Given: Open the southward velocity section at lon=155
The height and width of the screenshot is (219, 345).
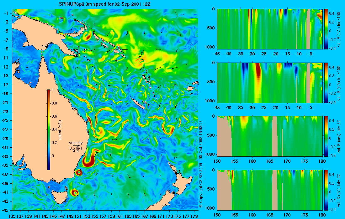Looking at the screenshot, I should point(270,83).
